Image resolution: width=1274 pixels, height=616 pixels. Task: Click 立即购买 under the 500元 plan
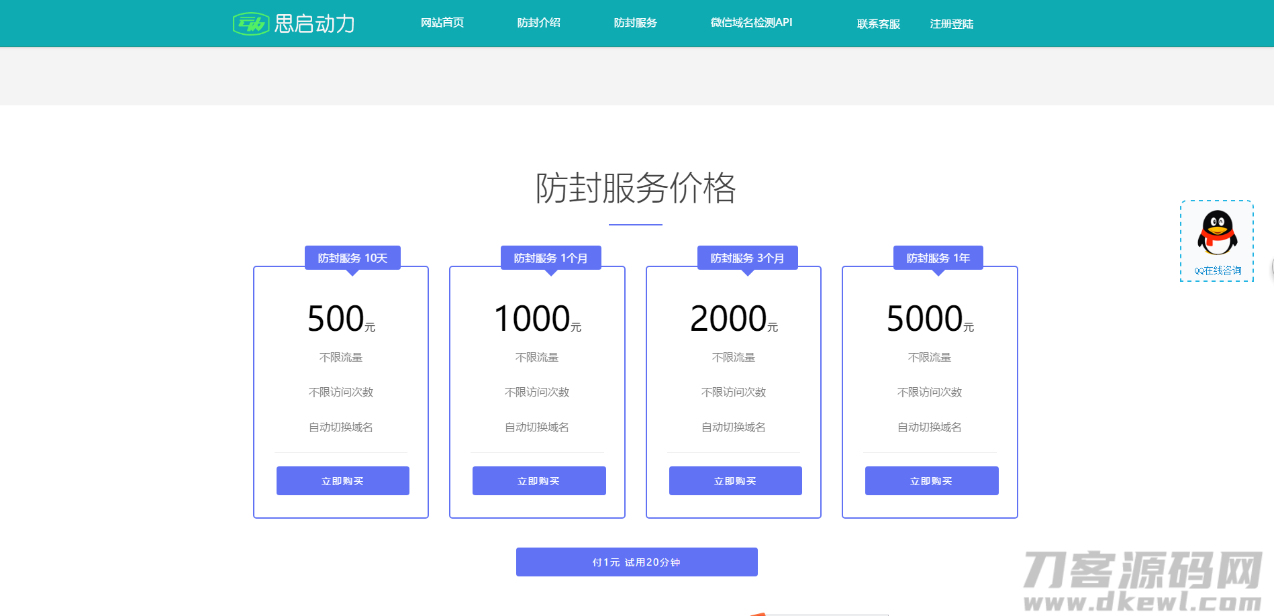click(x=342, y=480)
